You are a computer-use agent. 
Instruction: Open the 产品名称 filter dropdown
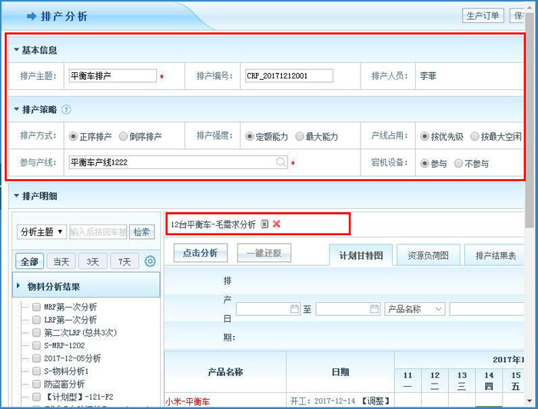(x=415, y=309)
